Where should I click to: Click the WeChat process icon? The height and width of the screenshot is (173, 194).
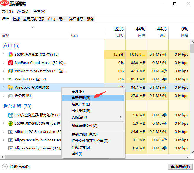coord(11,79)
